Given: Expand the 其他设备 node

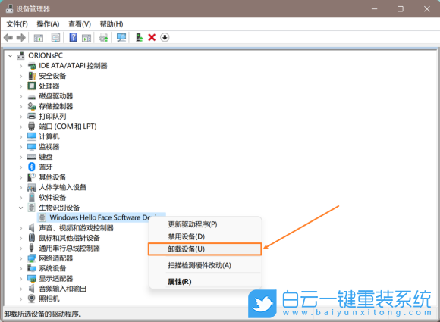Looking at the screenshot, I should pos(20,177).
